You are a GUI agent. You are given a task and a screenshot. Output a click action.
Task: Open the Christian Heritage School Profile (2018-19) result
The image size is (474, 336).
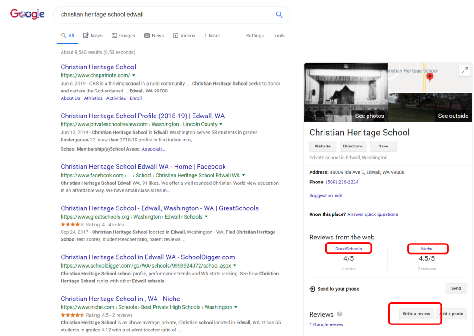click(143, 116)
